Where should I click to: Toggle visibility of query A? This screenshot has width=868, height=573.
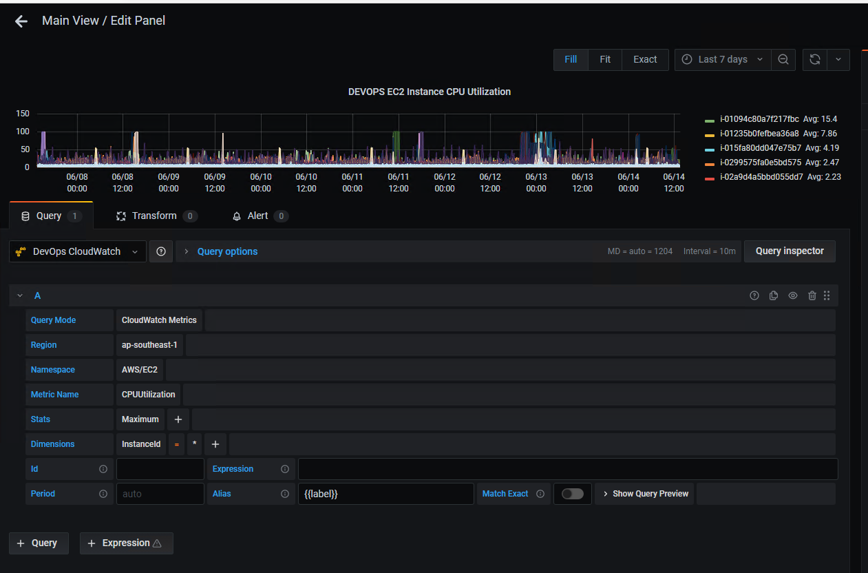pyautogui.click(x=793, y=295)
